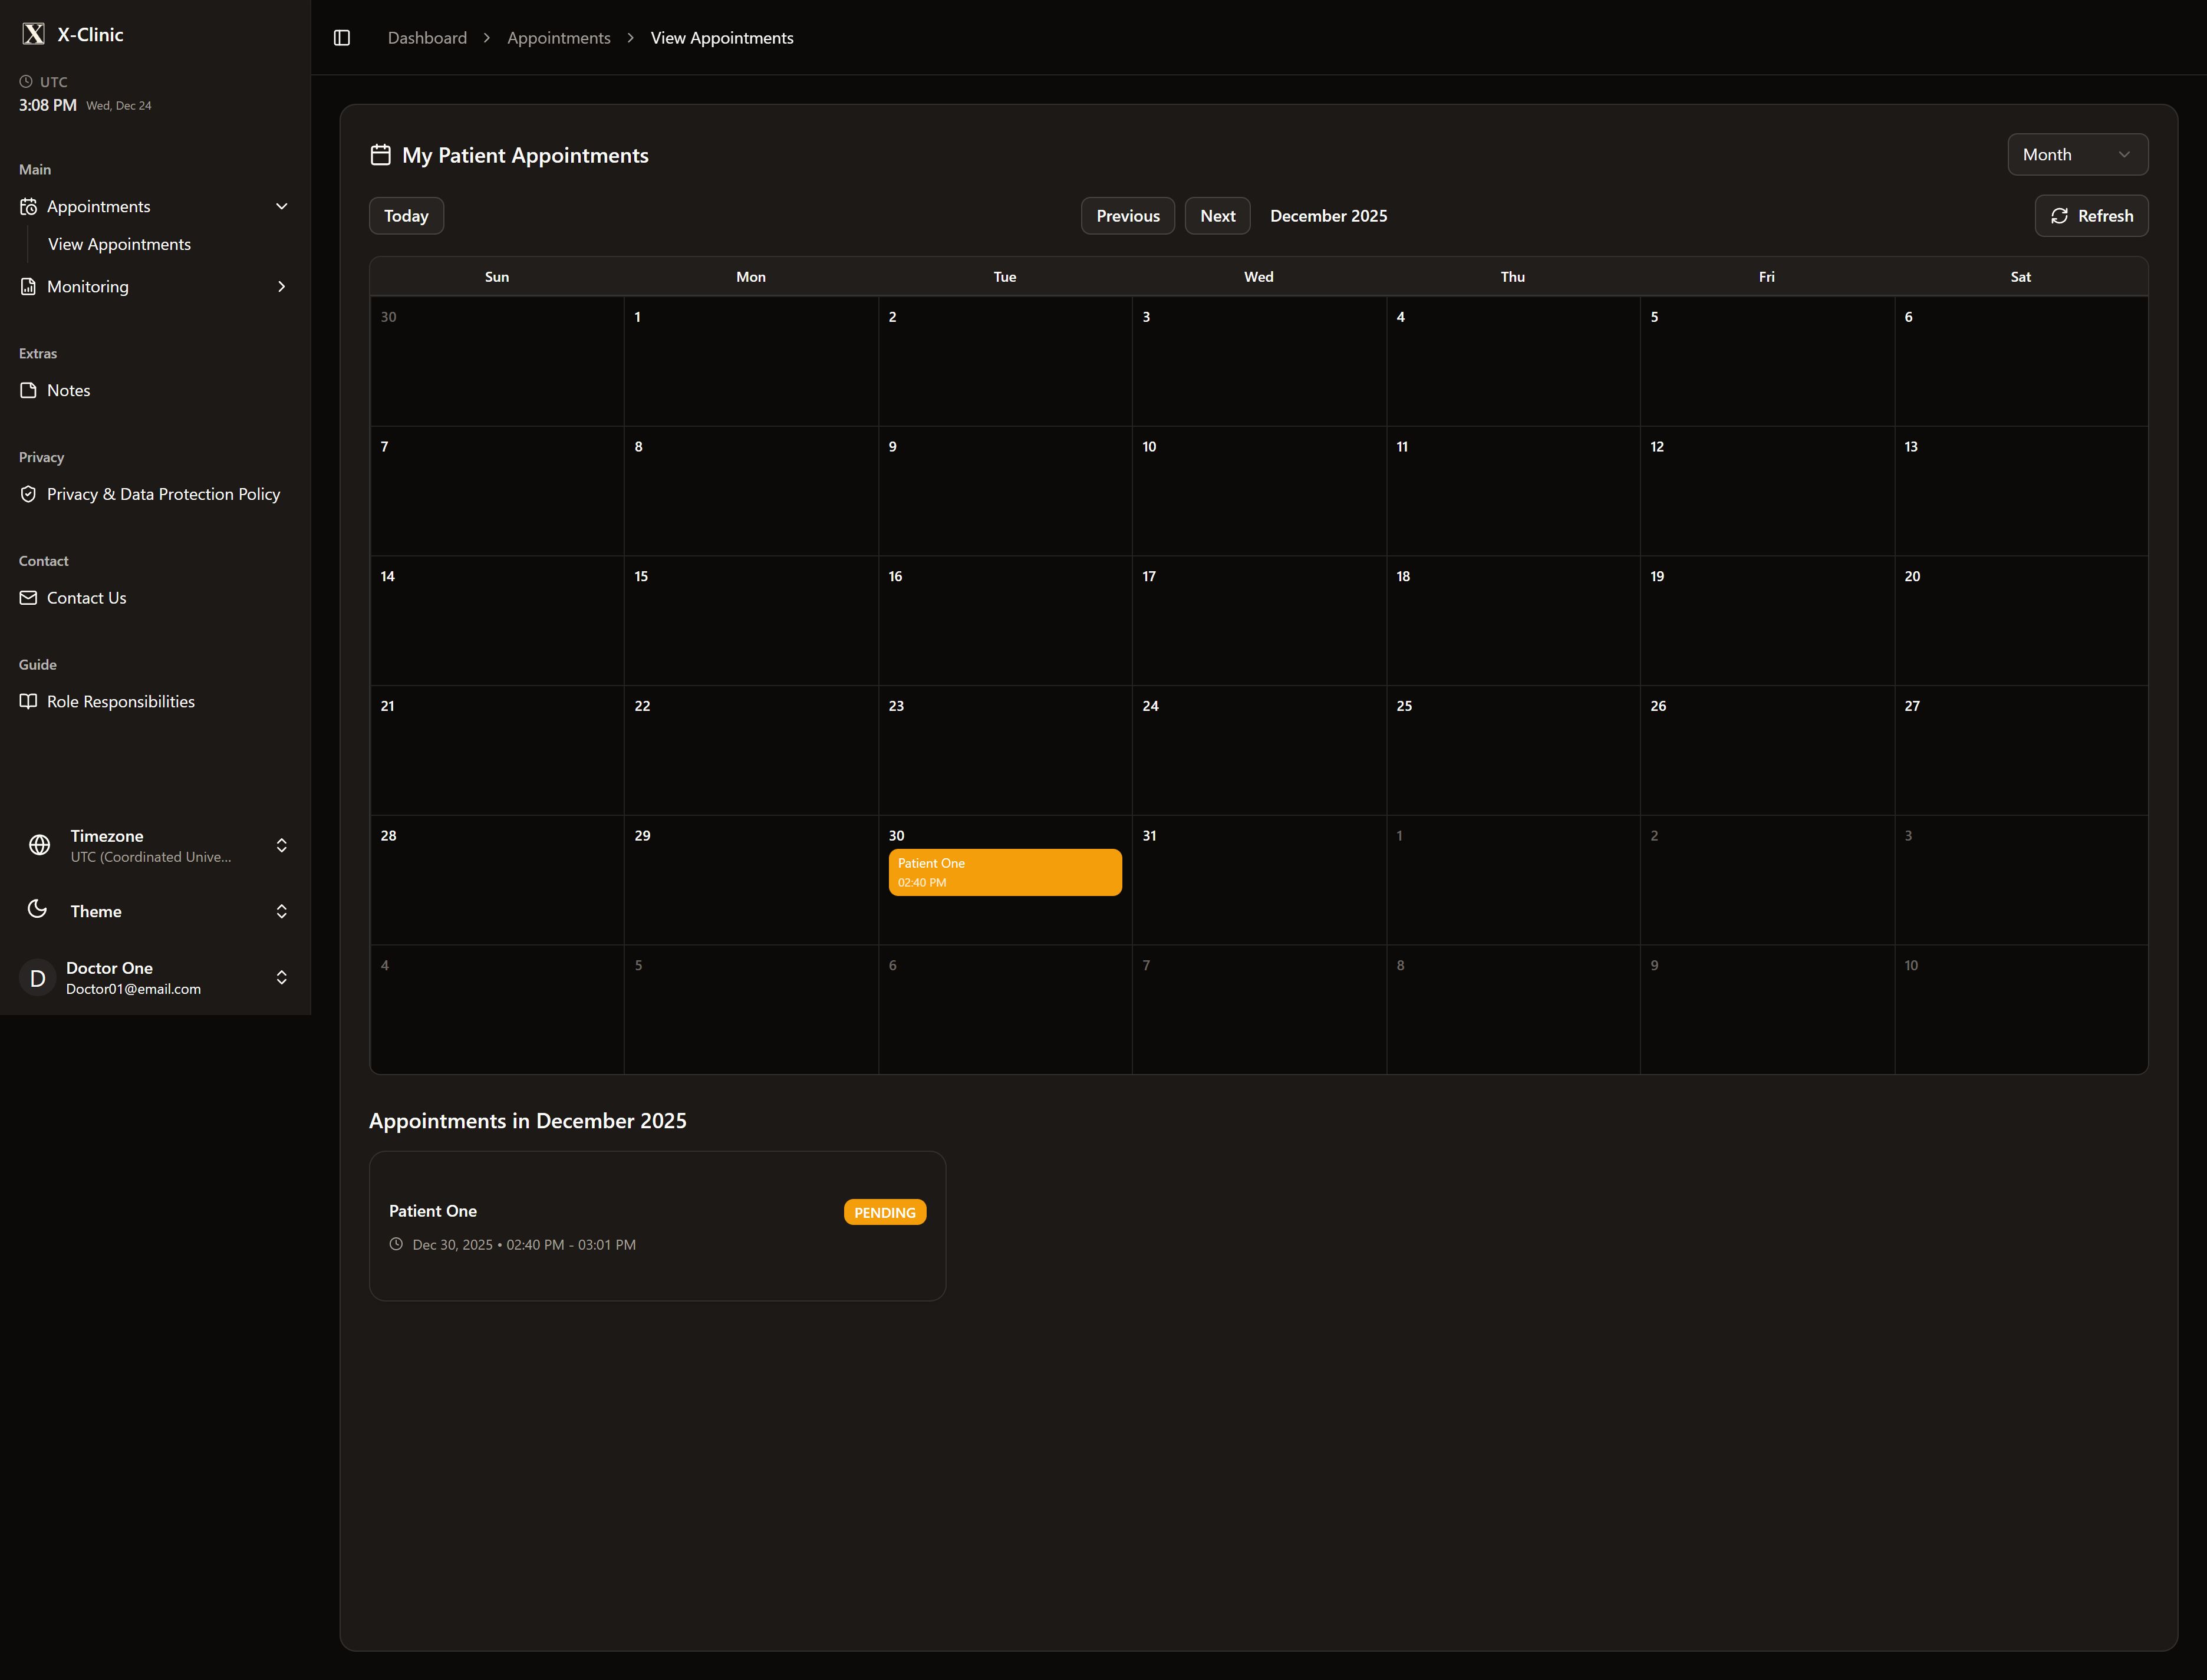The width and height of the screenshot is (2207, 1680).
Task: Click the Doctor One avatar
Action: (x=37, y=978)
